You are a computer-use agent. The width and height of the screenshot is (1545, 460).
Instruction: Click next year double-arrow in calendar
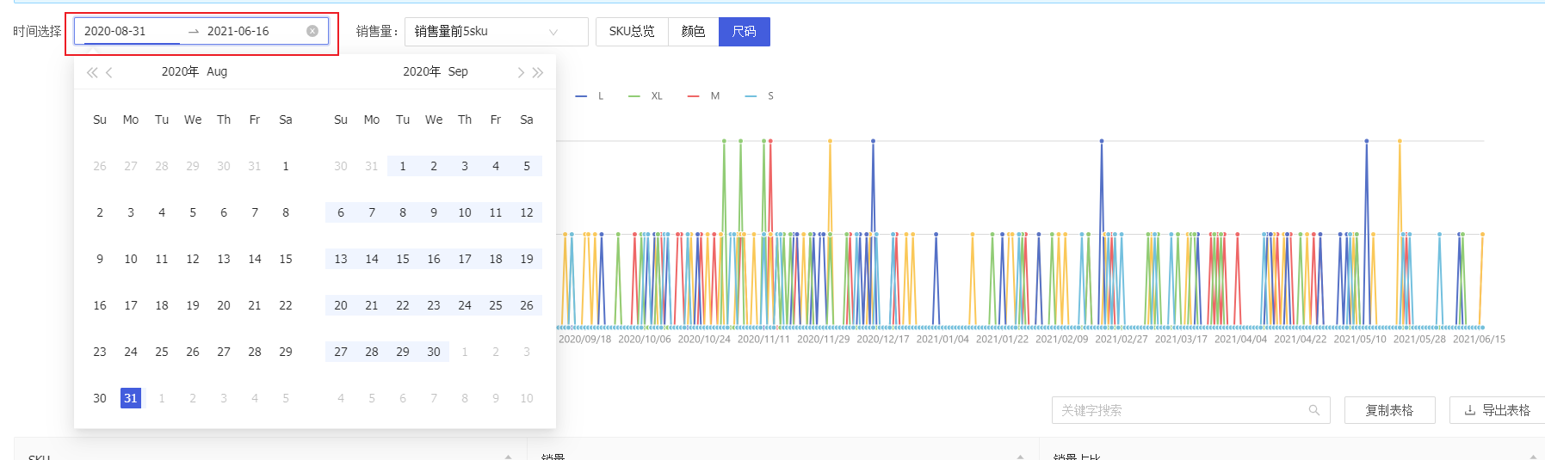(x=538, y=73)
